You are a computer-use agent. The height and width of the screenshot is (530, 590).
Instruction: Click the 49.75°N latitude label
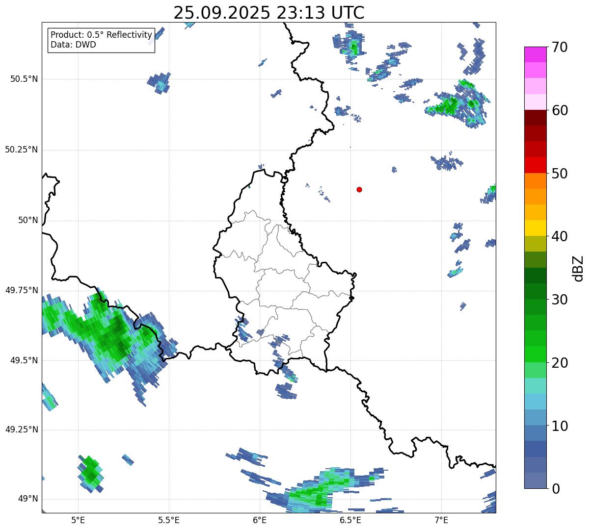point(22,290)
